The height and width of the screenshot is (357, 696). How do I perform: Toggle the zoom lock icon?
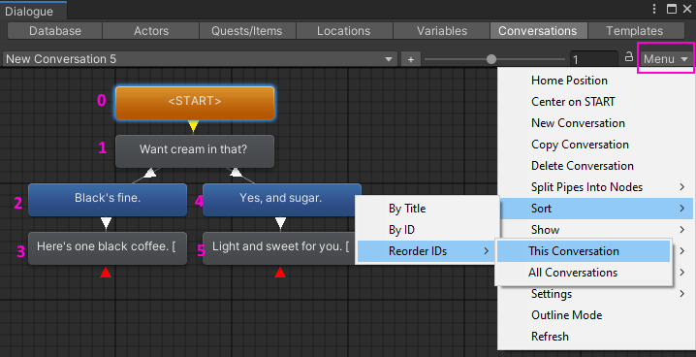point(629,57)
